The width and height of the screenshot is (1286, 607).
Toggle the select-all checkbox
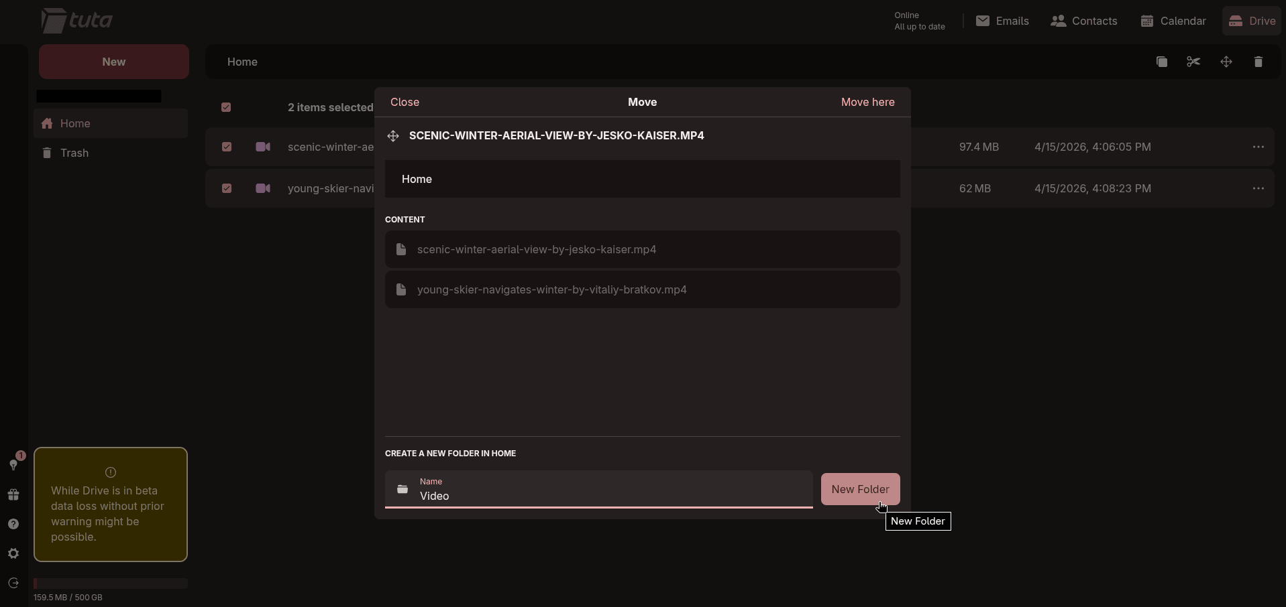226,107
